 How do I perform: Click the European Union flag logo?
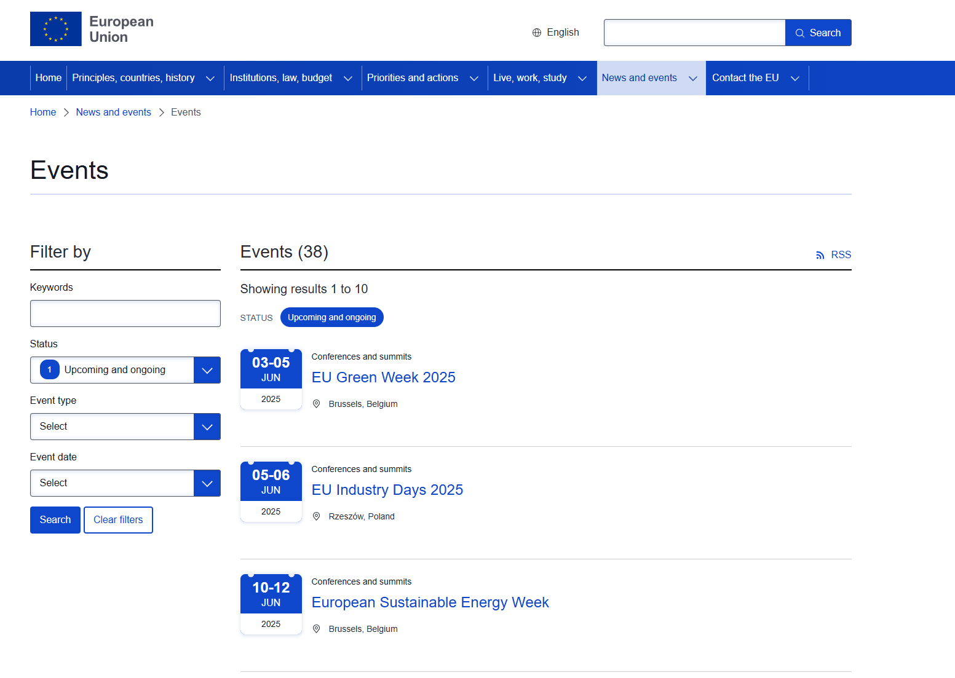(55, 29)
